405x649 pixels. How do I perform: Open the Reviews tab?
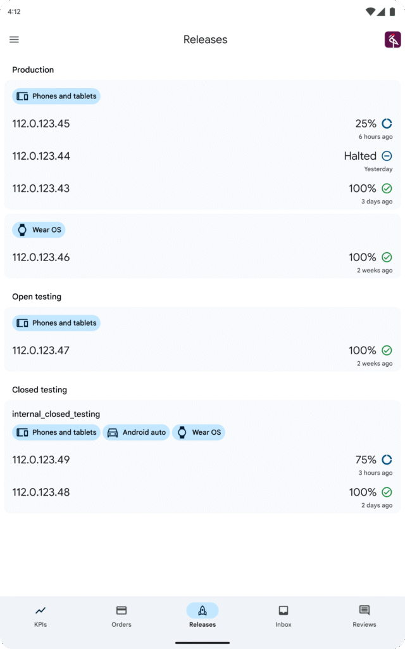tap(364, 615)
